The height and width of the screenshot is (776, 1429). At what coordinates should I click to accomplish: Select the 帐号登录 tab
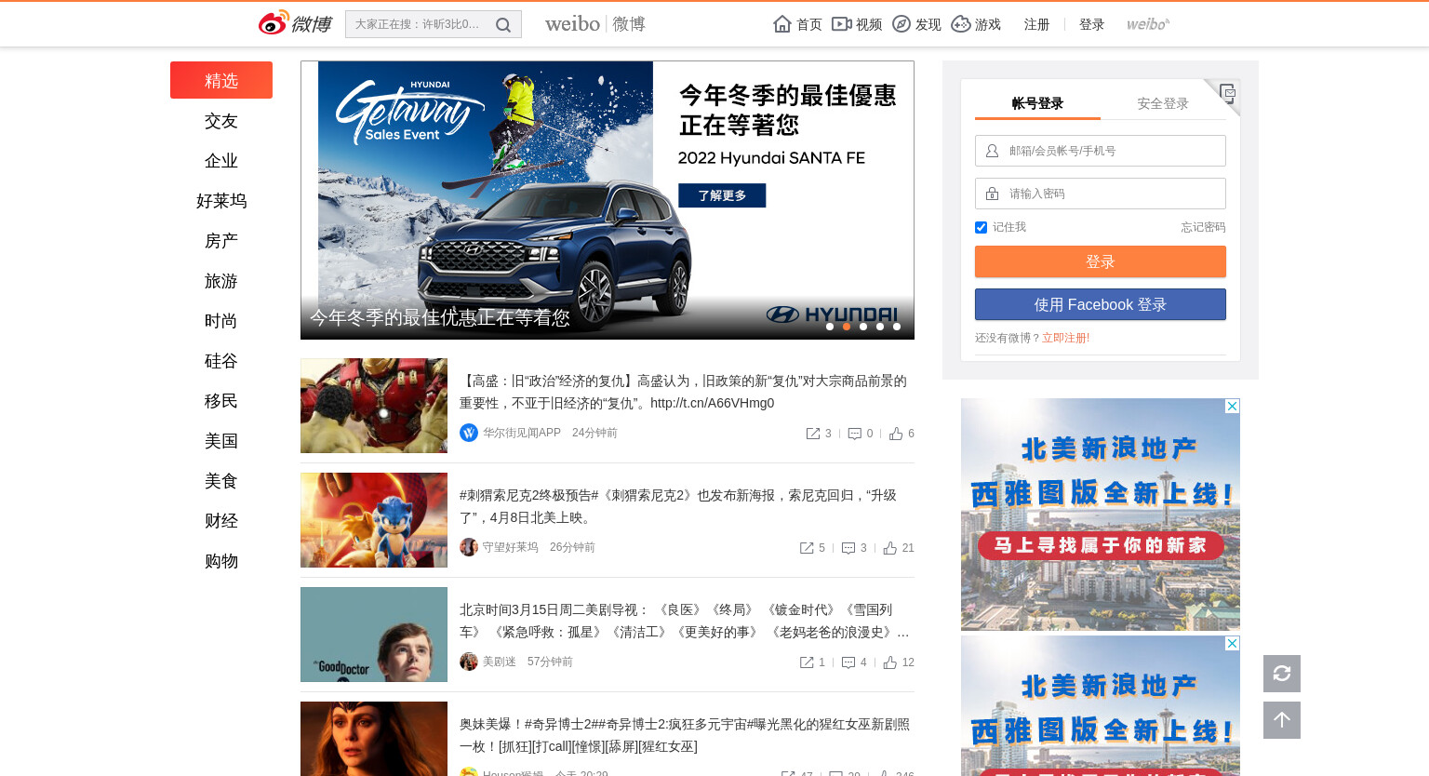pyautogui.click(x=1037, y=103)
